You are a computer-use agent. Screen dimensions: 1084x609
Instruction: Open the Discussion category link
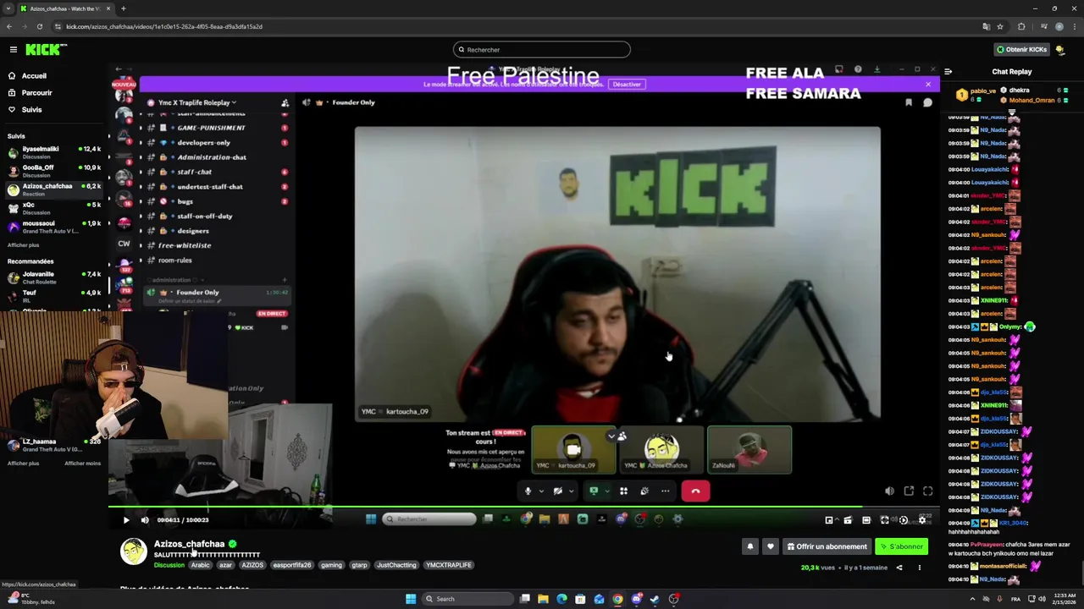(x=169, y=565)
